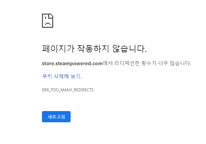Click the steampowered portion of the domain
This screenshot has width=206, height=144.
[x=73, y=64]
